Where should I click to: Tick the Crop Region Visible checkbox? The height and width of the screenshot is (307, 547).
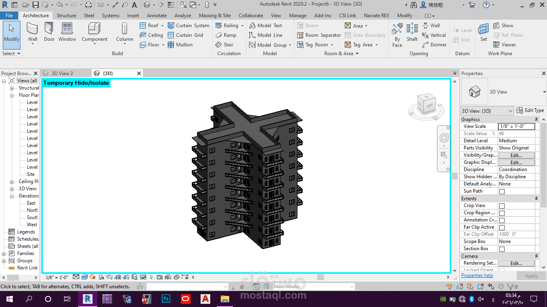pos(502,213)
